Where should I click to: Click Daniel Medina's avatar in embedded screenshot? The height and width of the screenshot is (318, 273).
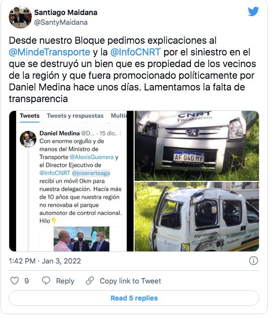pos(28,139)
